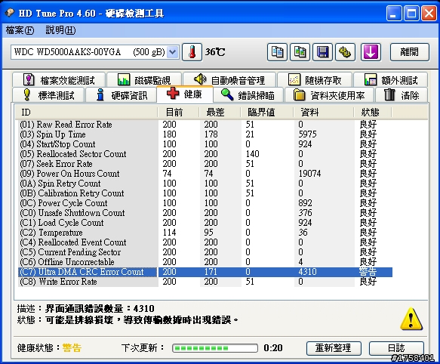440x364 pixels.
Task: Select the Write Error Rate row
Action: 205,282
